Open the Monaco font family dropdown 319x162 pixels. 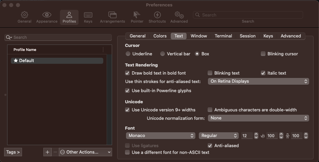(x=161, y=136)
